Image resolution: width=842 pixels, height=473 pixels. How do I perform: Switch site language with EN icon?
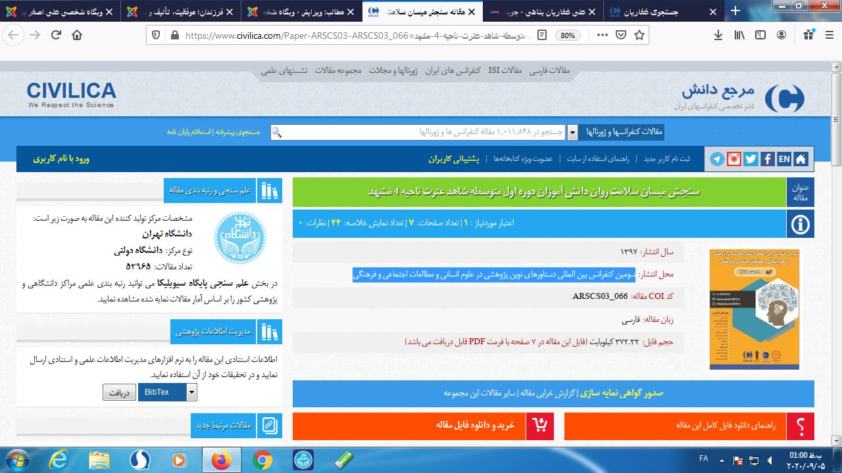(x=784, y=159)
